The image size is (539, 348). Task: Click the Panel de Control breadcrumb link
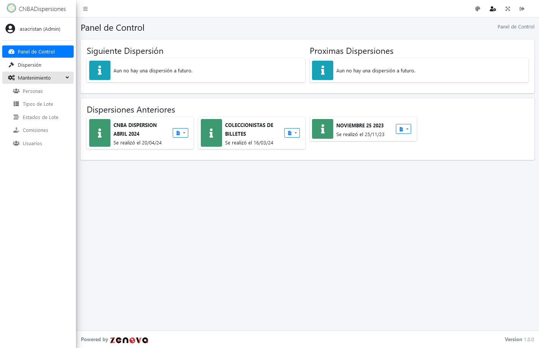tap(515, 27)
